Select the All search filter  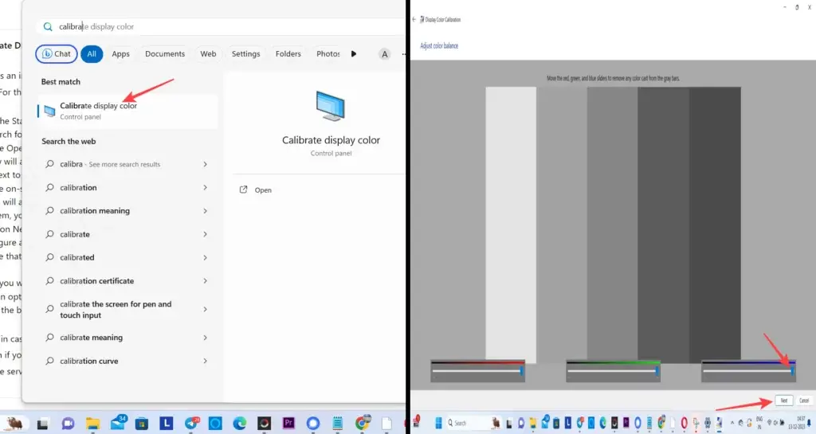pos(92,54)
